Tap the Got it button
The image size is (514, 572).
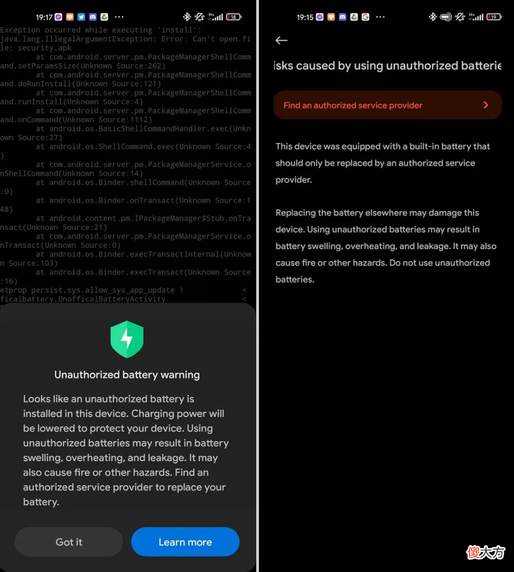68,542
